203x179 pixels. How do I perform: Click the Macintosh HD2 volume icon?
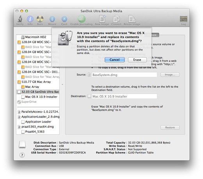point(23,37)
